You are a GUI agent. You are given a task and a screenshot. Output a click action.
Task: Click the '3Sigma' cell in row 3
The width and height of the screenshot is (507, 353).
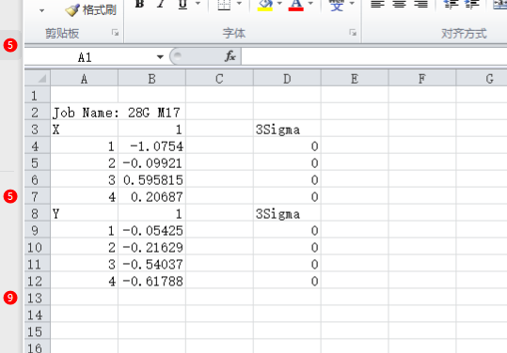[287, 129]
